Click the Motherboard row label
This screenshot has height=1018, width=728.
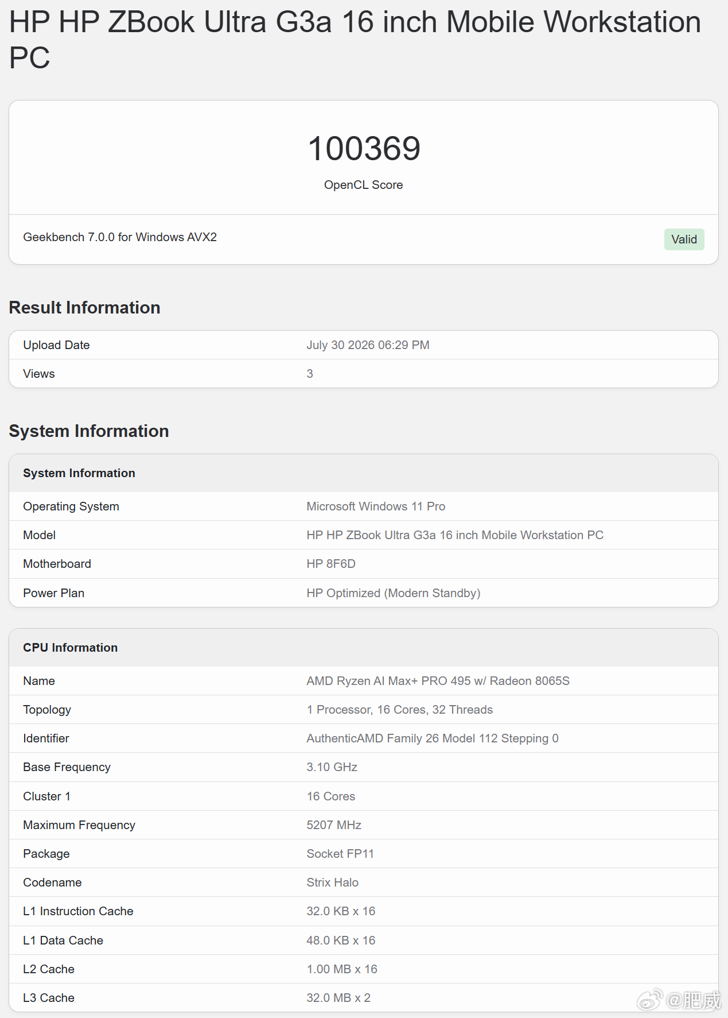click(x=57, y=564)
